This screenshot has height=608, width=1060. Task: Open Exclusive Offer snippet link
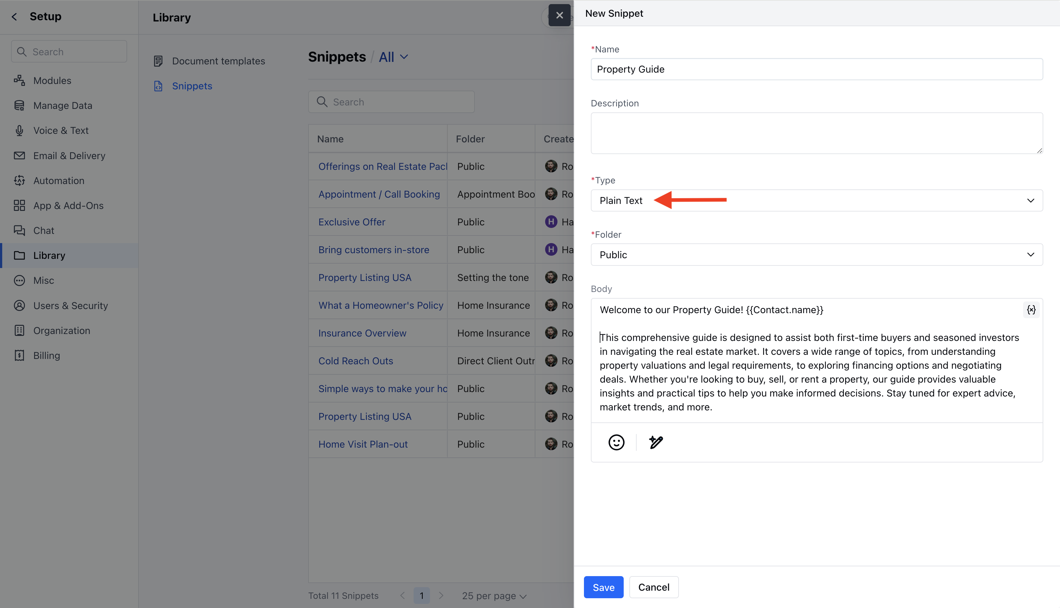(351, 222)
